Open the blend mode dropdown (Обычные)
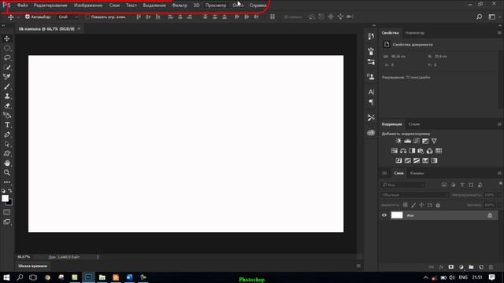Screen dimensions: 504x283 [415, 195]
